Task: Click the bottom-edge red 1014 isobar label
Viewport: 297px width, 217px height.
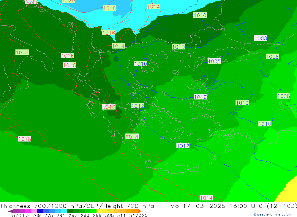Action: tap(206, 198)
